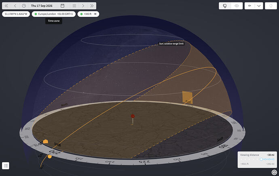Click the '~30 mi' viewing distance value
The image size is (279, 176).
[271, 155]
